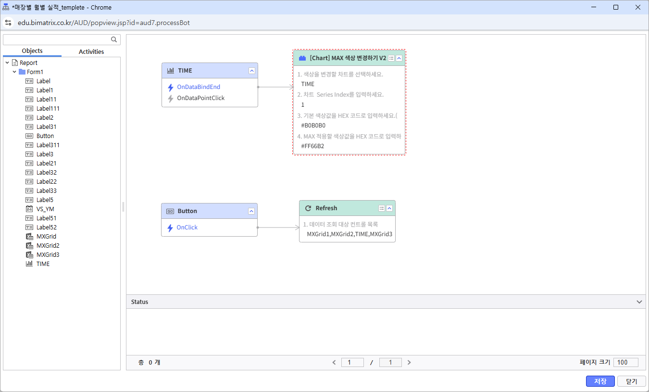649x392 pixels.
Task: Select MXGrid2 in the object tree
Action: [x=48, y=245]
